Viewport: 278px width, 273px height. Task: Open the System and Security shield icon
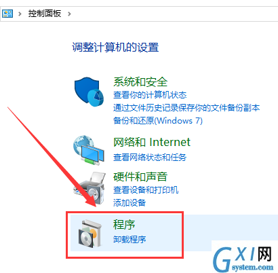click(x=89, y=92)
